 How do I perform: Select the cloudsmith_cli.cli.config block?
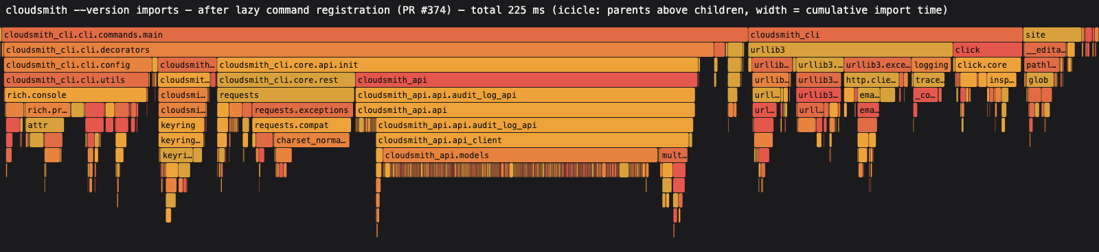(x=78, y=65)
